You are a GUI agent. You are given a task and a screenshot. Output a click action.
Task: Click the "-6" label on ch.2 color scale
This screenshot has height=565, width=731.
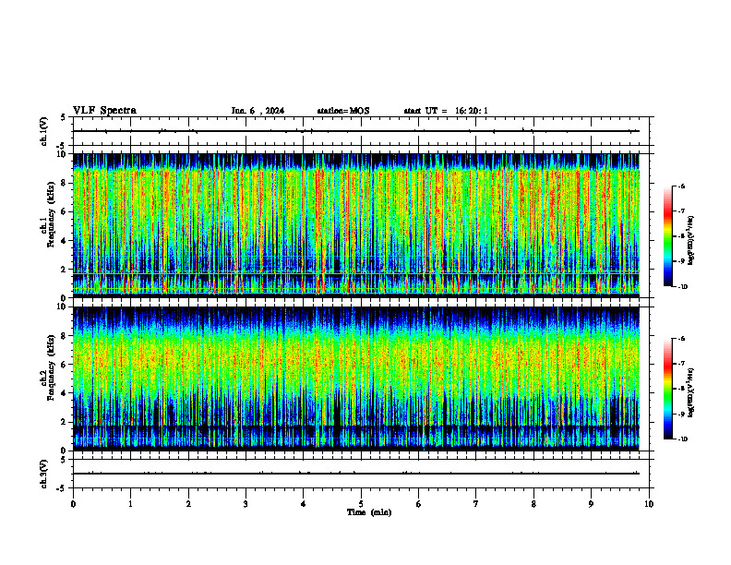tap(680, 339)
